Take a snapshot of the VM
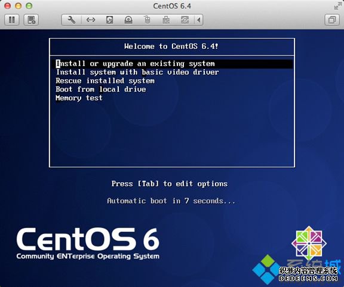Image resolution: width=344 pixels, height=287 pixels. tap(31, 20)
